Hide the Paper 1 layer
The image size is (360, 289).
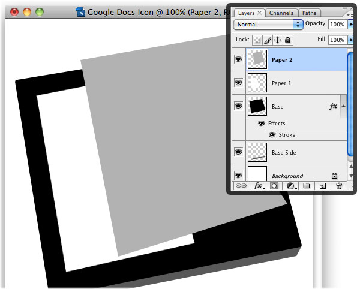tap(239, 82)
